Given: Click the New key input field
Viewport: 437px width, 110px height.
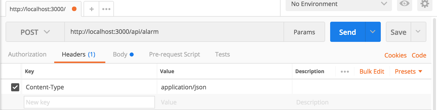Looking at the screenshot, I should click(x=89, y=102).
